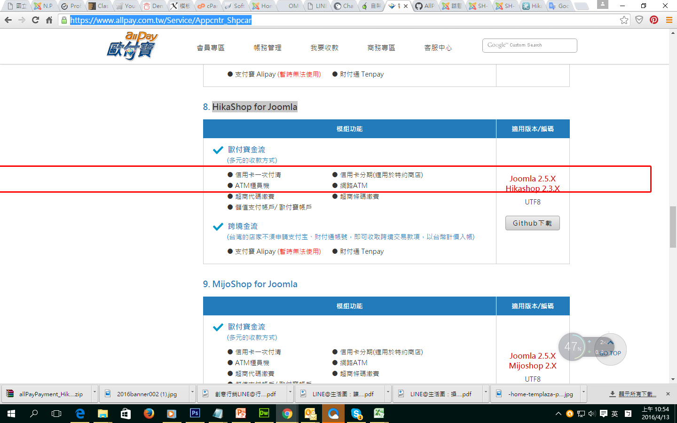The height and width of the screenshot is (423, 677).
Task: Open Dreamweaver from the taskbar
Action: [x=264, y=414]
